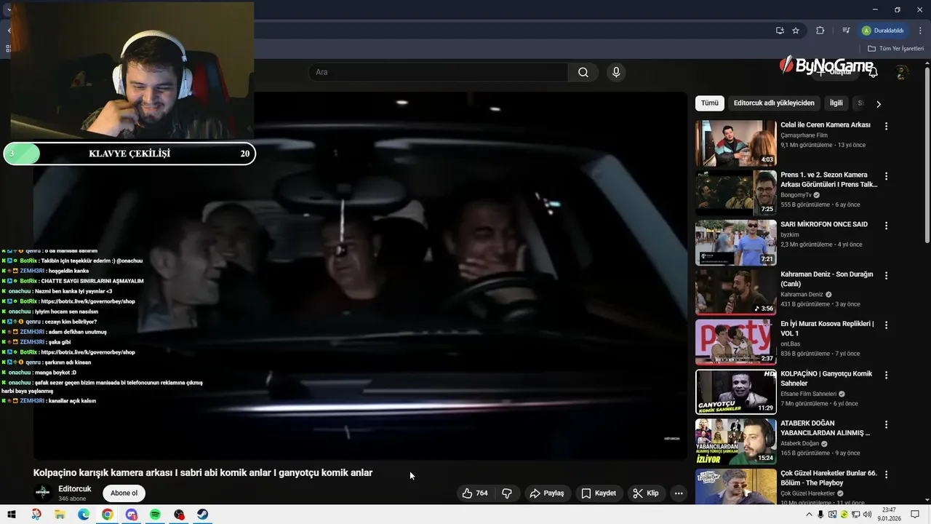This screenshot has height=524, width=931.
Task: Open Tüm Yer İşaretleri bookmarks folder
Action: [896, 49]
